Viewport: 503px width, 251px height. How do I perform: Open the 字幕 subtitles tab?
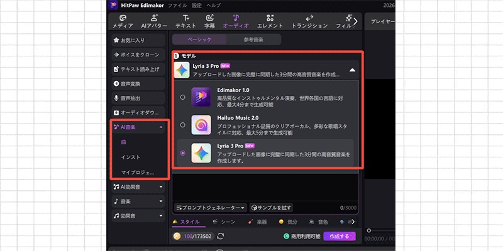pyautogui.click(x=209, y=21)
